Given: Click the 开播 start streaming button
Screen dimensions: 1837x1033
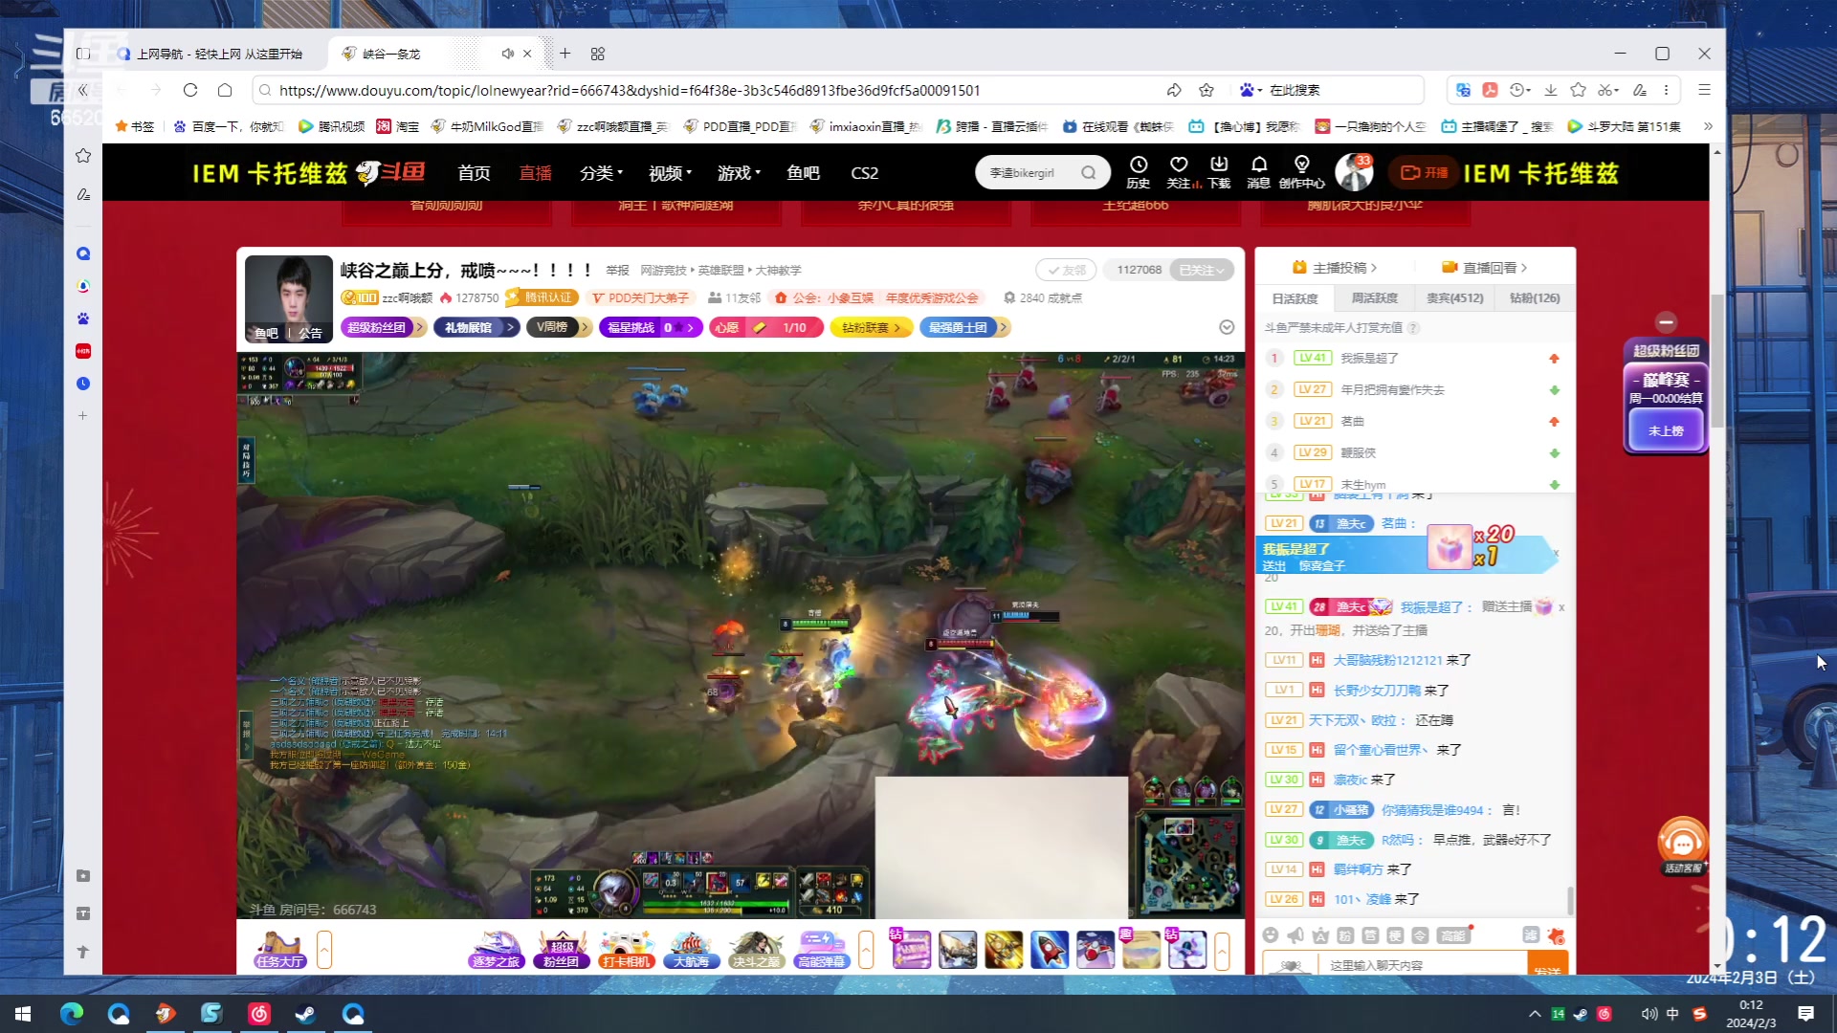Looking at the screenshot, I should (x=1424, y=173).
